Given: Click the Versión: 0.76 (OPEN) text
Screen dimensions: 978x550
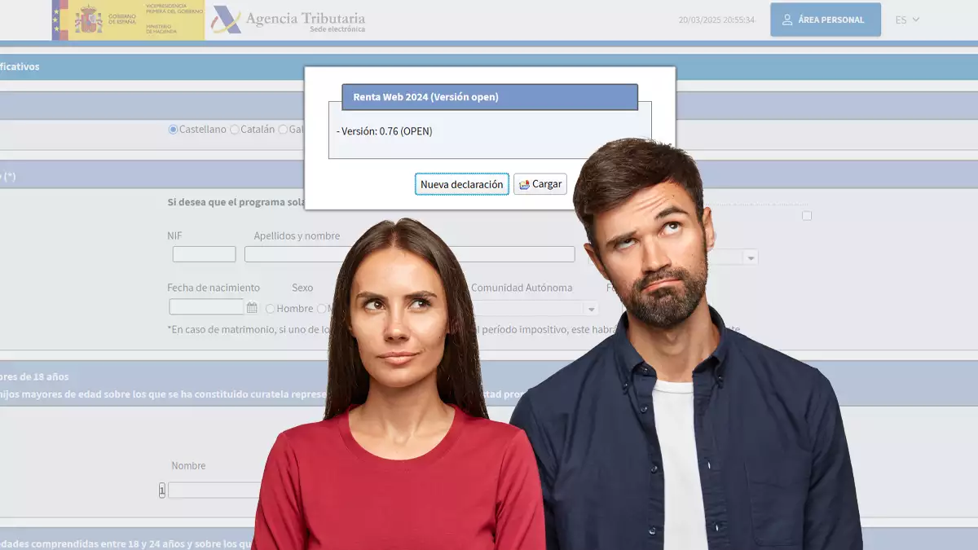Looking at the screenshot, I should tap(385, 131).
